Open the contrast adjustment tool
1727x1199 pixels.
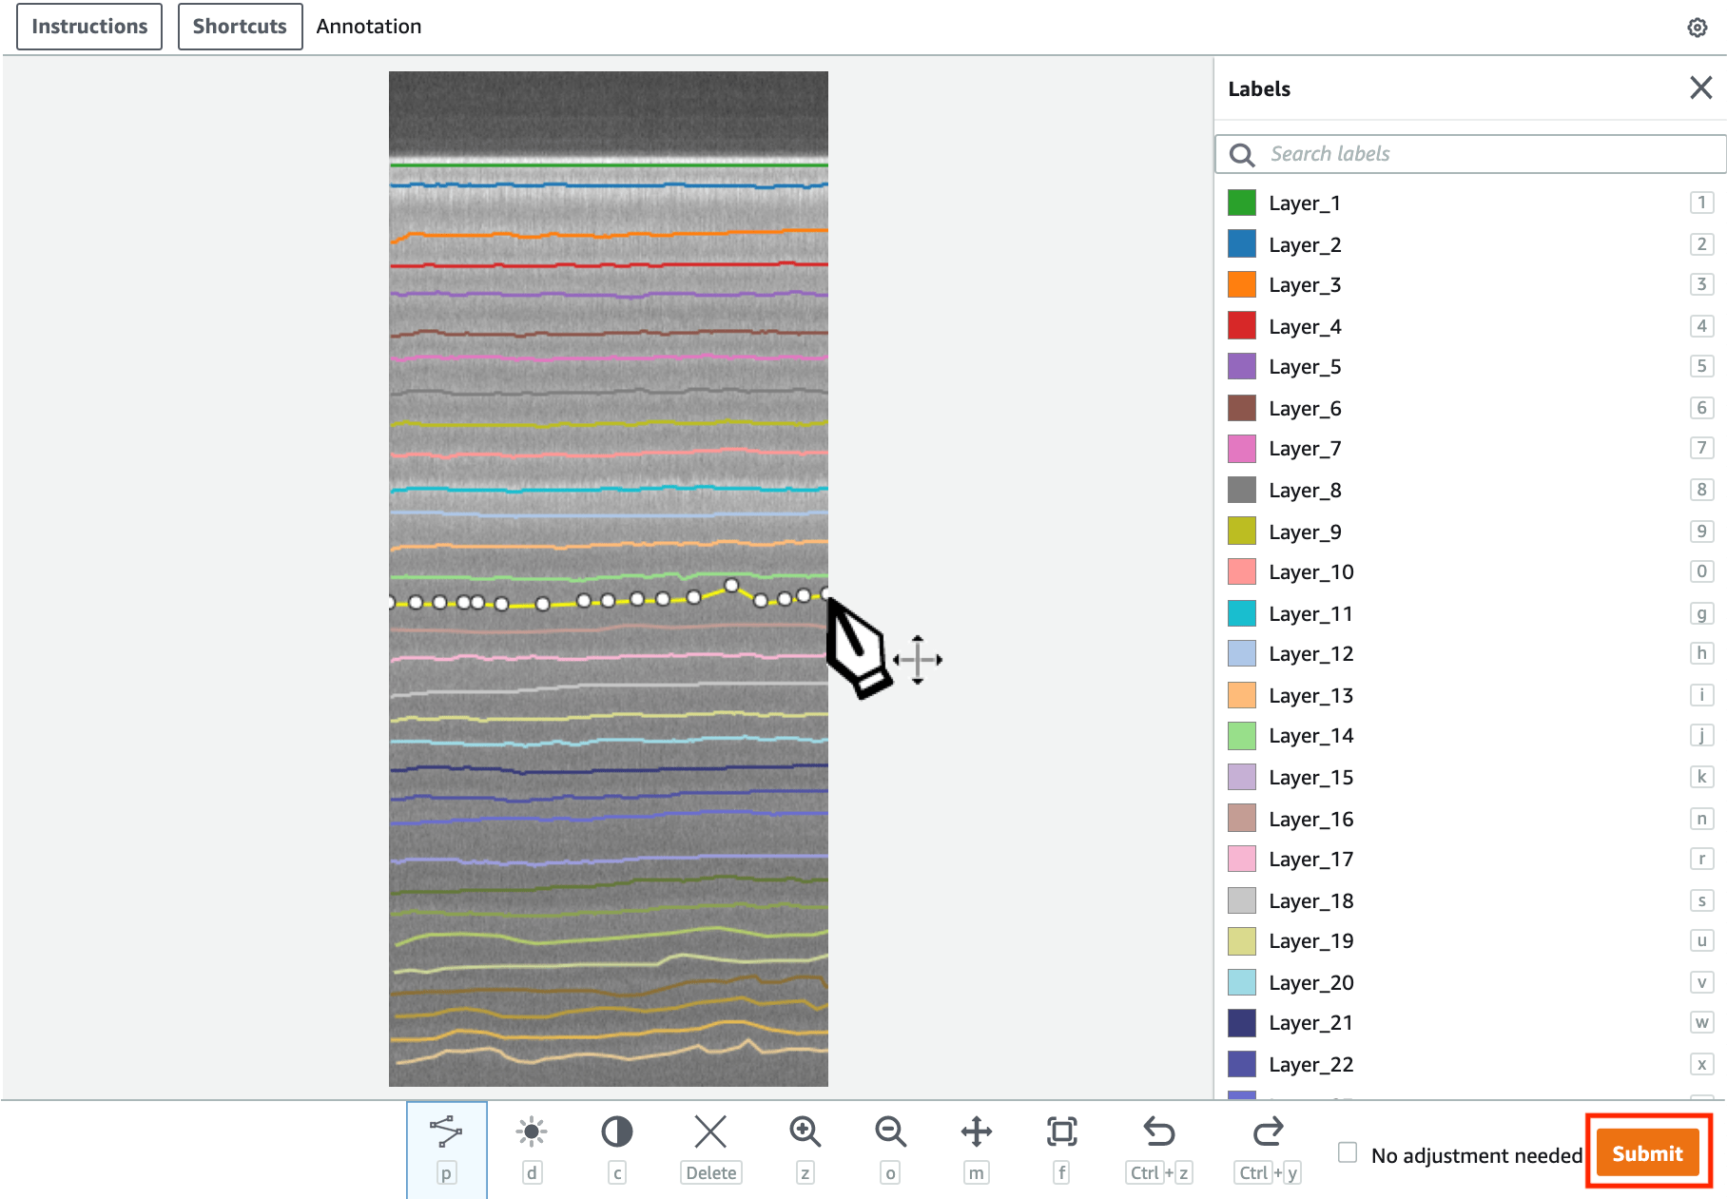coord(617,1131)
